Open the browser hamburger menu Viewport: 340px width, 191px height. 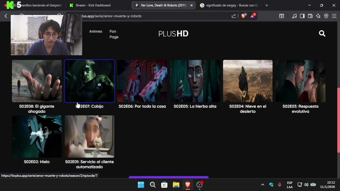[334, 16]
